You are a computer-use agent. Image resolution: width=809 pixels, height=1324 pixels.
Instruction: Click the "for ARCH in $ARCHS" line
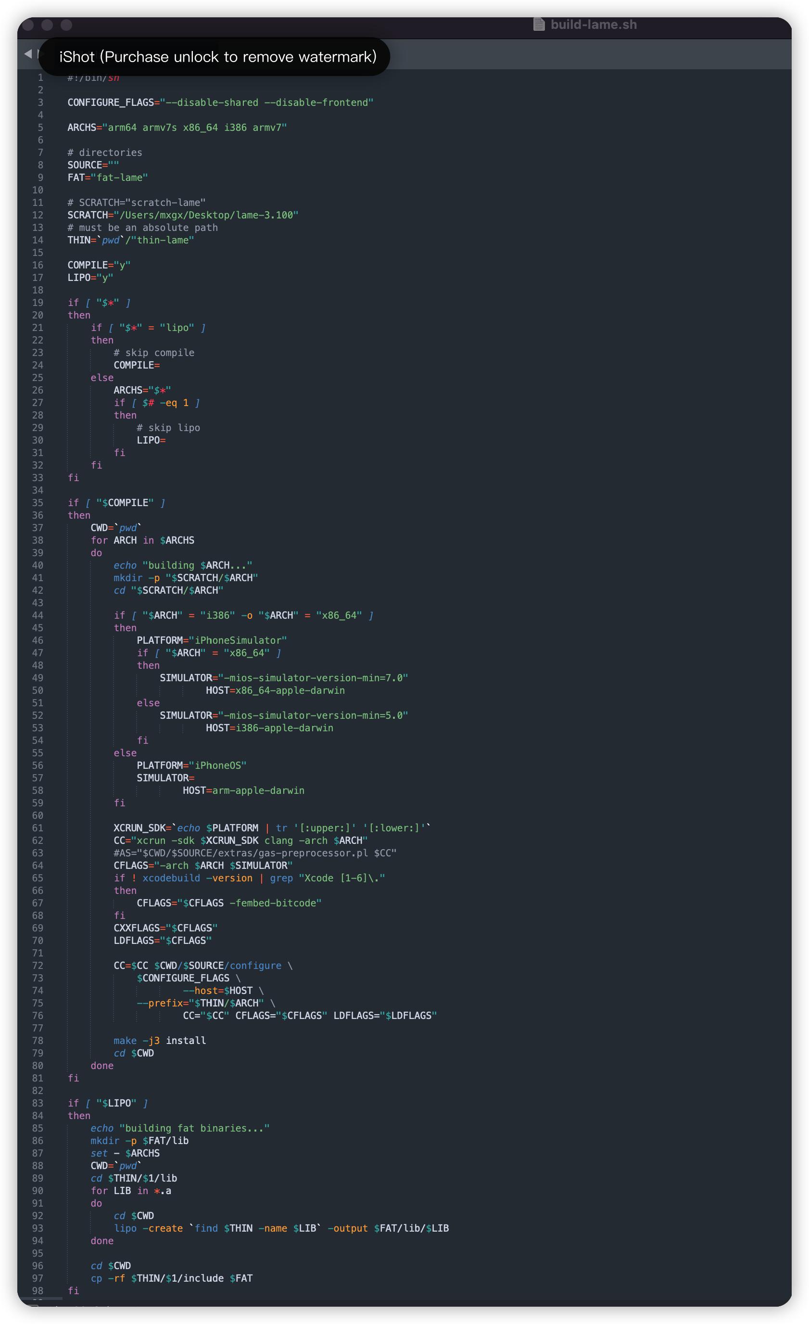coord(142,540)
